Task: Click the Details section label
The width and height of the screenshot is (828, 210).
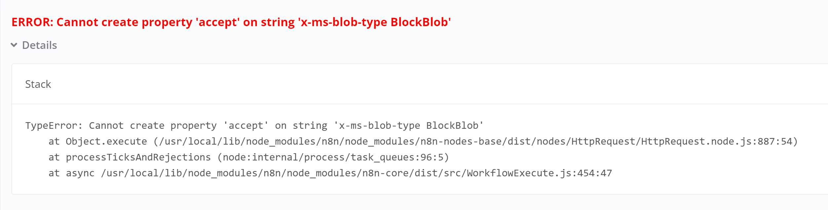Action: [x=39, y=45]
